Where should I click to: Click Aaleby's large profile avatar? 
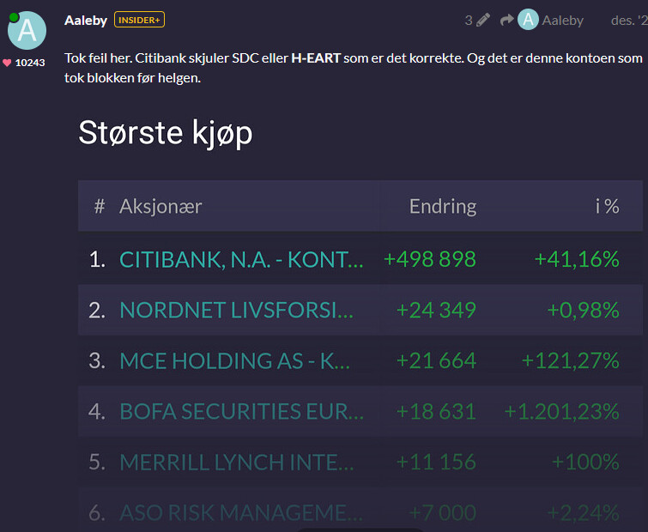(x=27, y=30)
